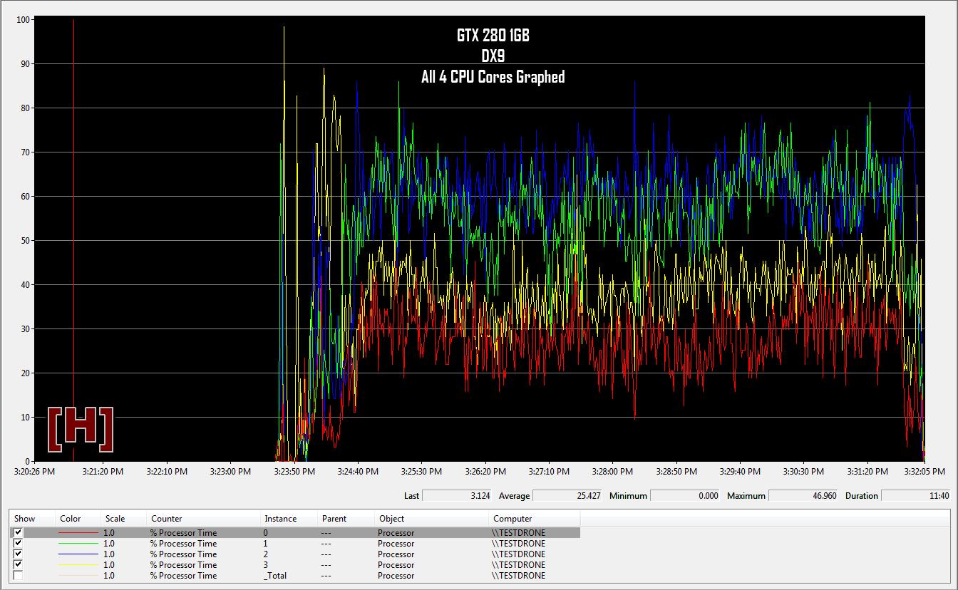Viewport: 958px width, 590px height.
Task: Click scale 1.0 in the instance 0 row
Action: (109, 532)
